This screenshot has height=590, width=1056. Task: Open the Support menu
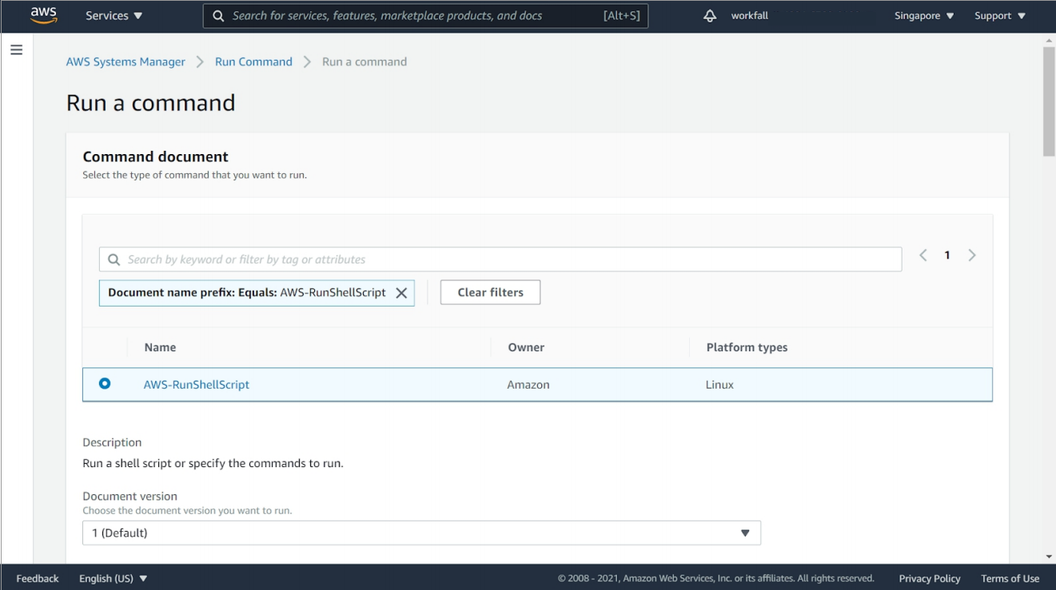click(999, 16)
